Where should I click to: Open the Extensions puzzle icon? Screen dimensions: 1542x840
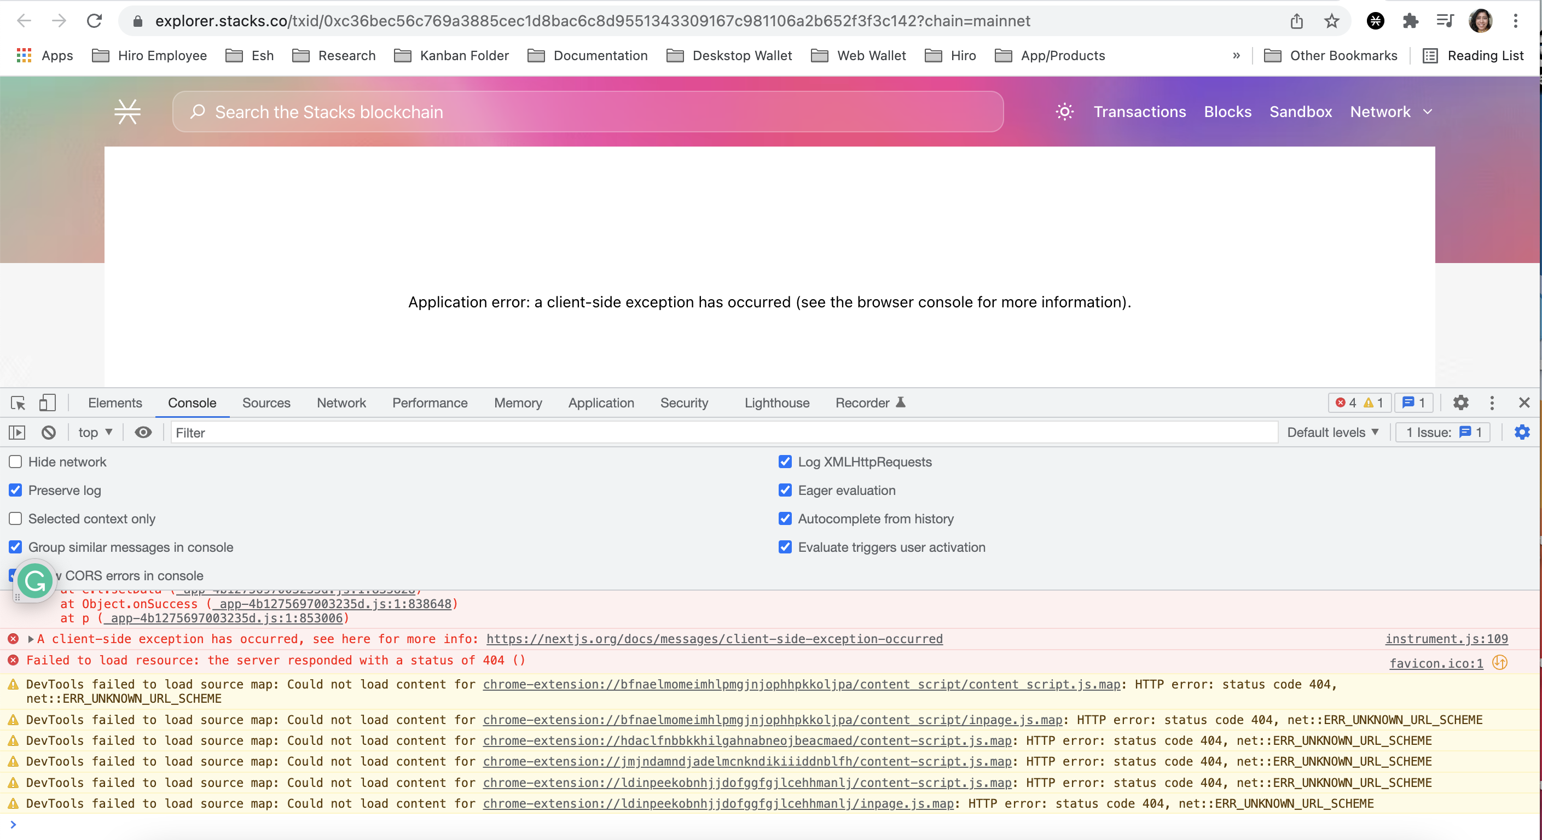click(1410, 21)
